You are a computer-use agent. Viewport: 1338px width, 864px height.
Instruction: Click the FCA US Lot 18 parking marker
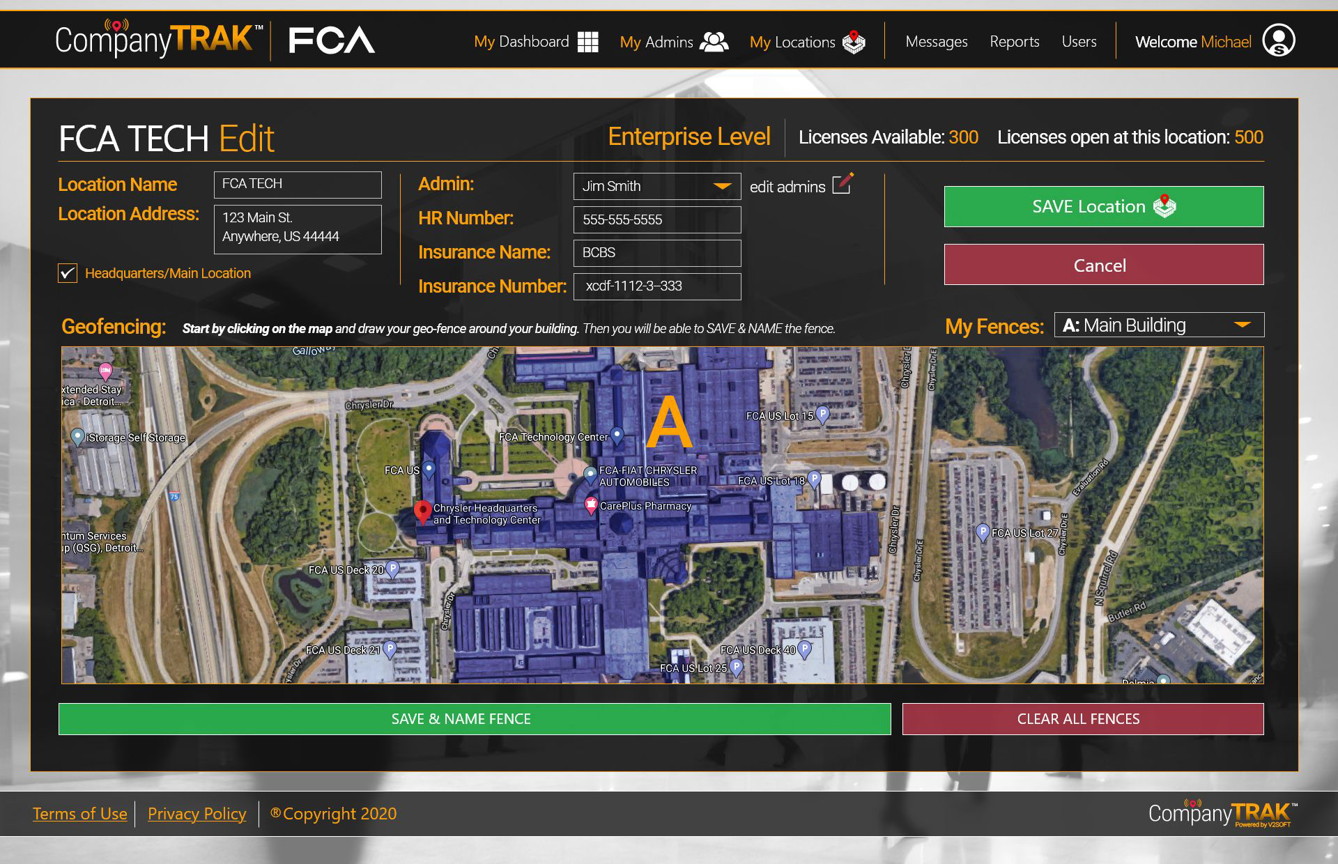point(813,479)
